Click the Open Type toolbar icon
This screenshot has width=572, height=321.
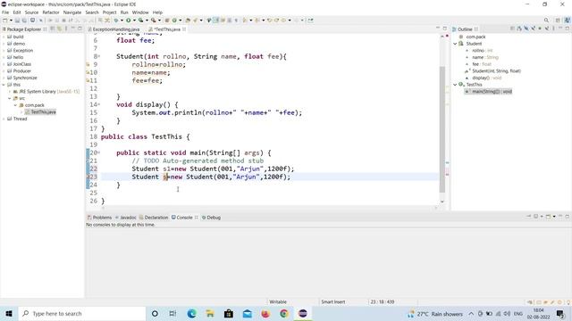tap(188, 21)
